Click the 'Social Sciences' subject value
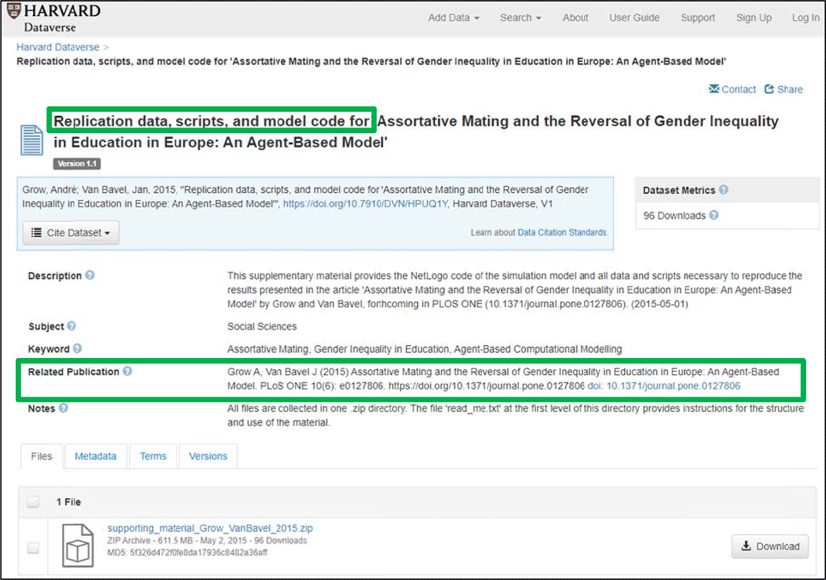The height and width of the screenshot is (580, 826). click(262, 326)
